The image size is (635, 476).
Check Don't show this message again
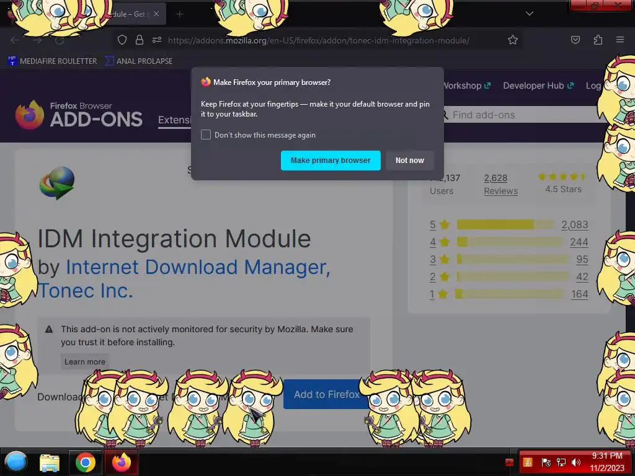pos(206,134)
